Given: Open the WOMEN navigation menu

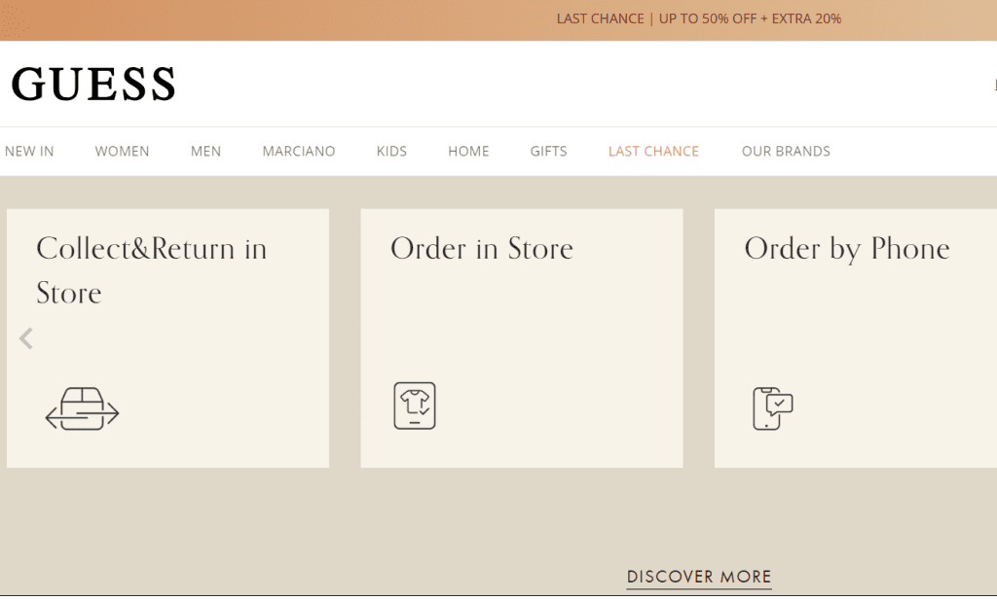Looking at the screenshot, I should click(122, 151).
